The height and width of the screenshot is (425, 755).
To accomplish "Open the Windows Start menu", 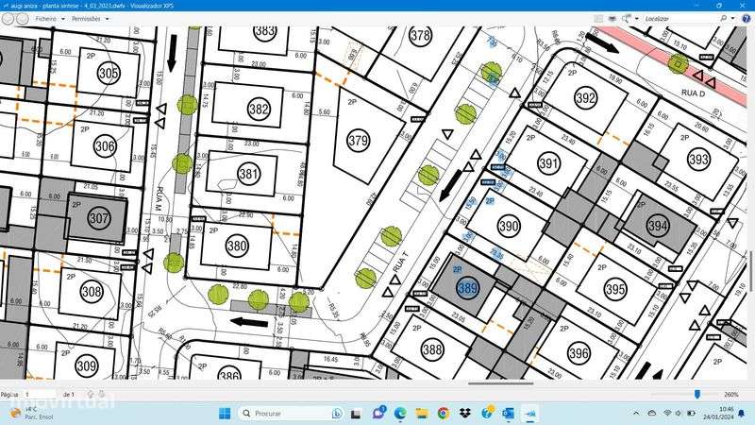I will click(x=225, y=414).
